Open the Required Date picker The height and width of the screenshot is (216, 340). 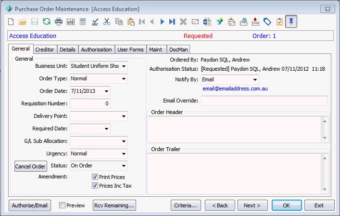coord(106,129)
